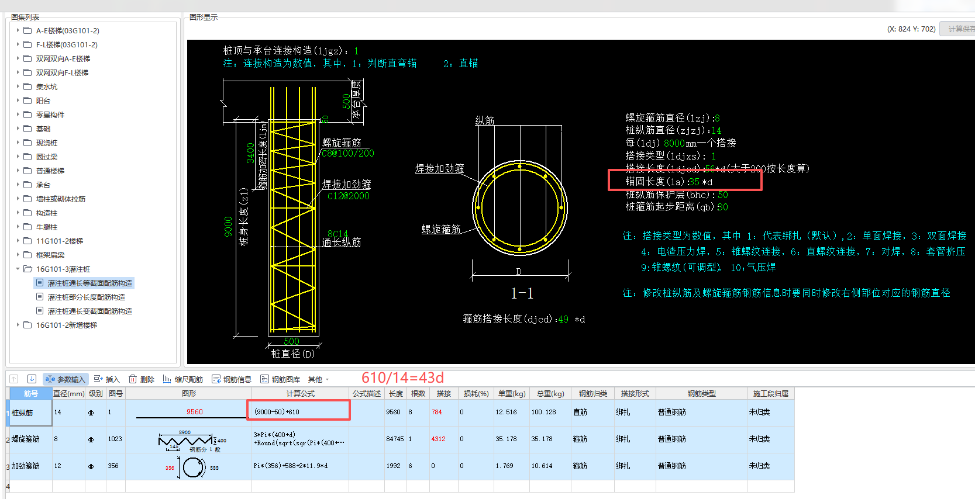Expand the 构造柱 tree node
The height and width of the screenshot is (499, 975).
tap(18, 213)
